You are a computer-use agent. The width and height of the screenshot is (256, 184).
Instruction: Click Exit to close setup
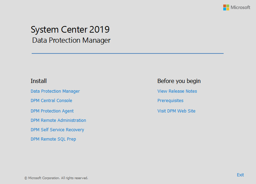pyautogui.click(x=240, y=175)
